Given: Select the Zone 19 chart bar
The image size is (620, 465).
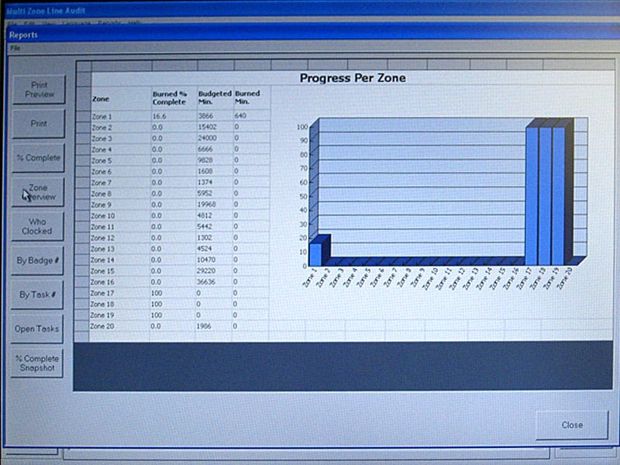Looking at the screenshot, I should (x=559, y=194).
